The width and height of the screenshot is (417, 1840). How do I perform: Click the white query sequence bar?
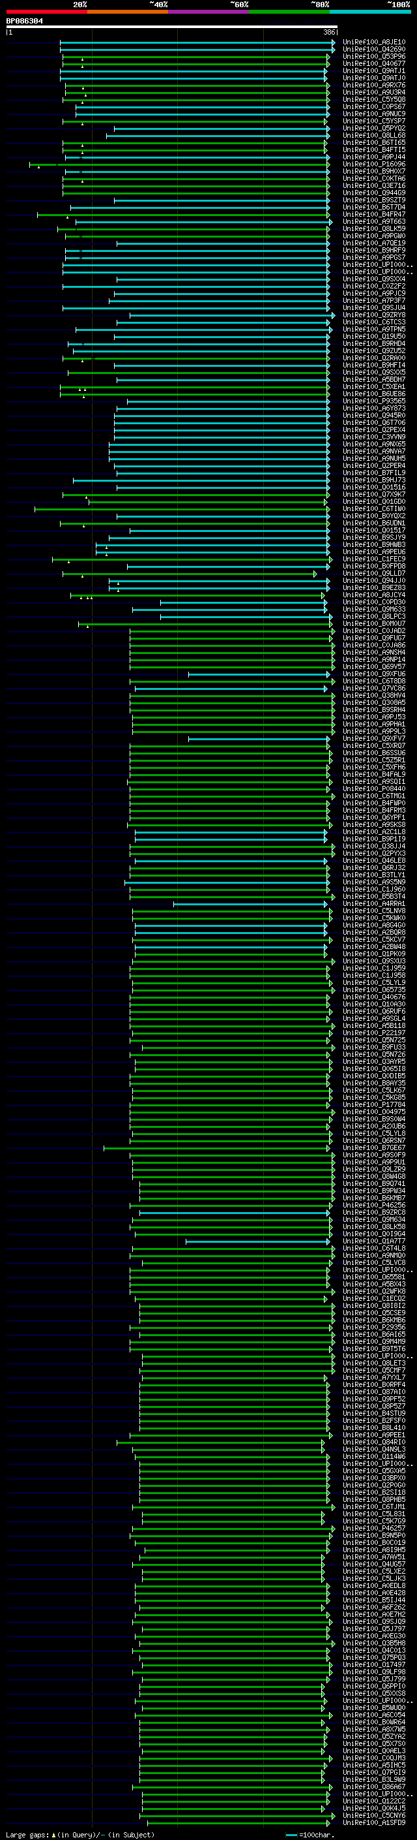coord(172,27)
